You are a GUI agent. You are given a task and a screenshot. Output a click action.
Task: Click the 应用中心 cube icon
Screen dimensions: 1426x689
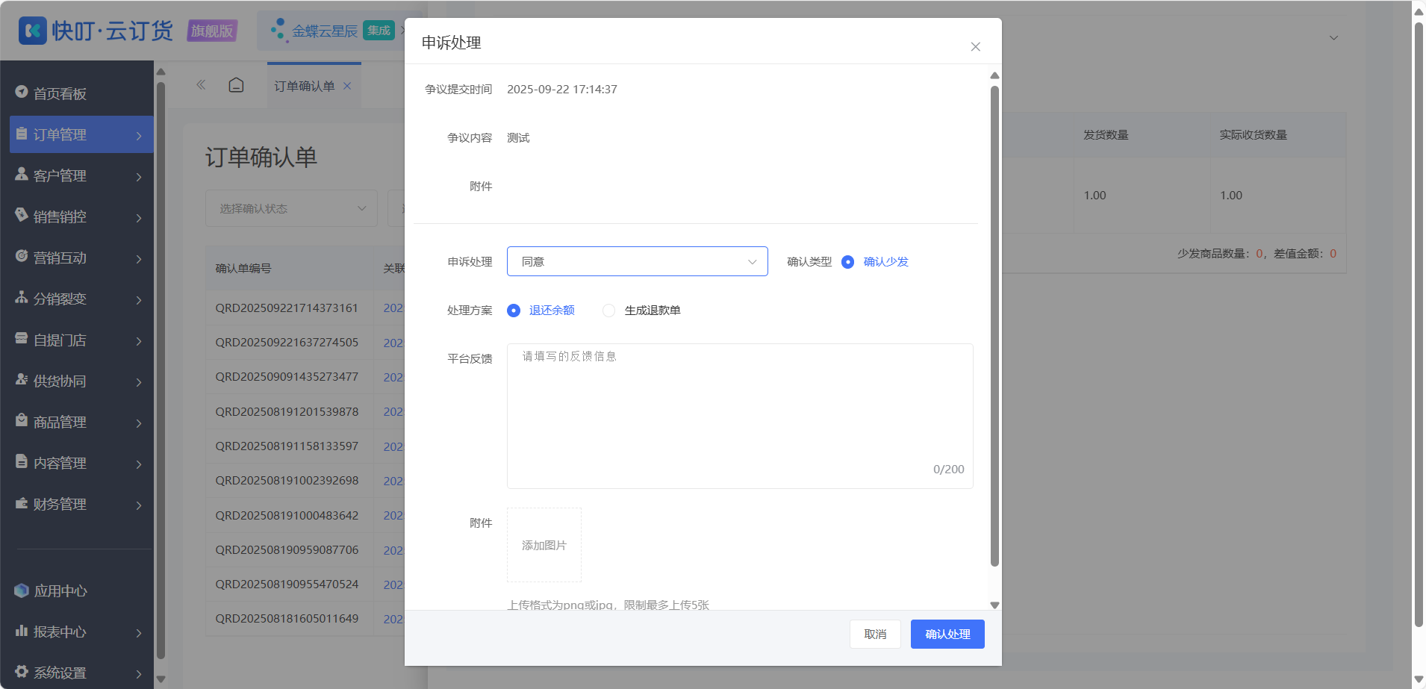click(22, 590)
